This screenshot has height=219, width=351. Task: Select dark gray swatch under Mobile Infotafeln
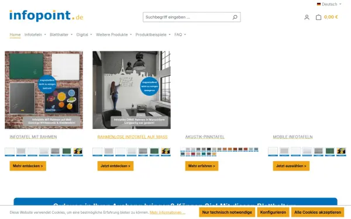click(x=319, y=152)
